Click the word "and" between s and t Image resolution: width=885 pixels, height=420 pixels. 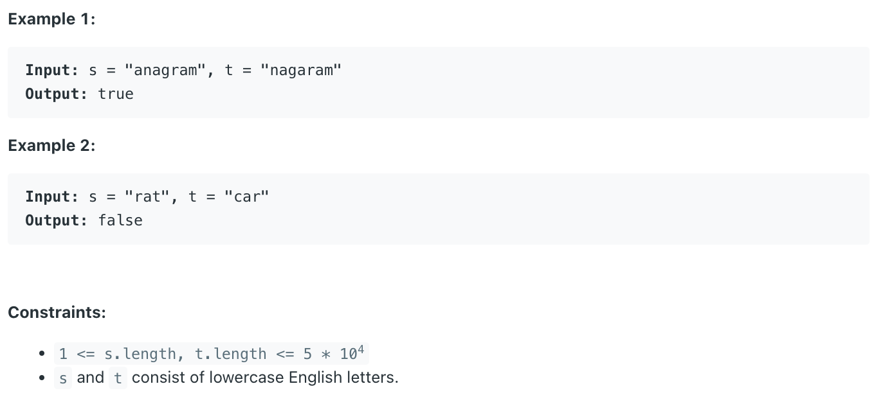coord(90,378)
